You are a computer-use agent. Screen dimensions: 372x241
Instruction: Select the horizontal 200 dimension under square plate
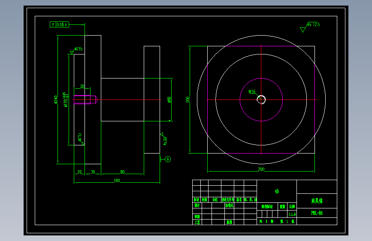click(x=261, y=169)
